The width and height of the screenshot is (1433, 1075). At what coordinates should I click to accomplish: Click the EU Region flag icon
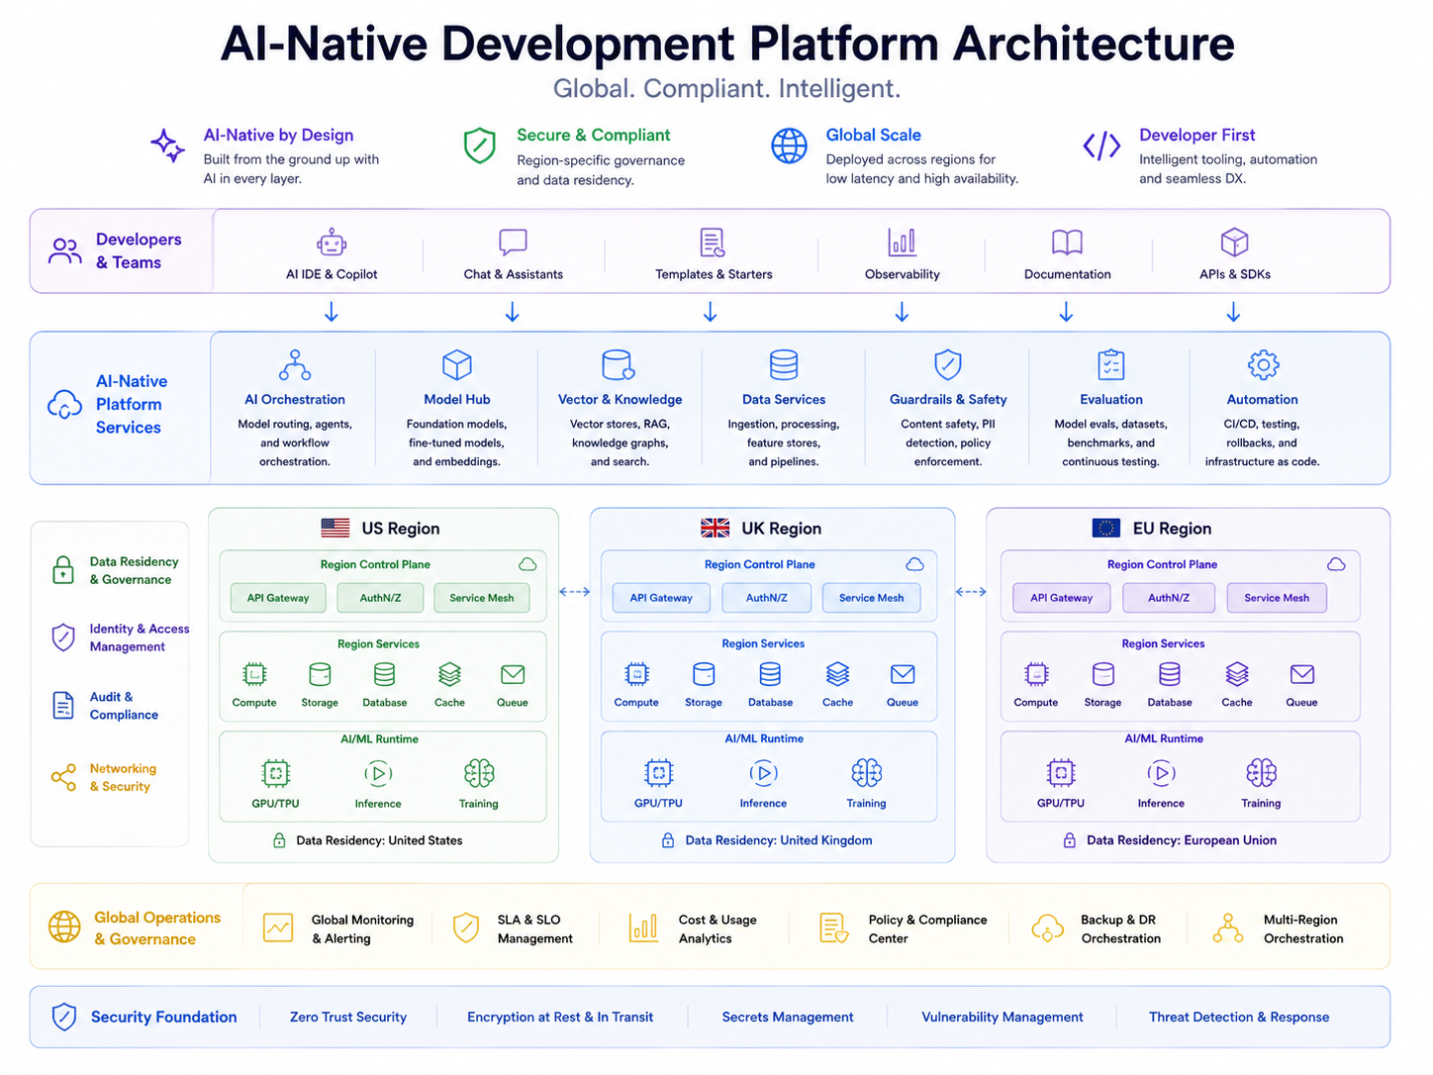(x=1105, y=529)
